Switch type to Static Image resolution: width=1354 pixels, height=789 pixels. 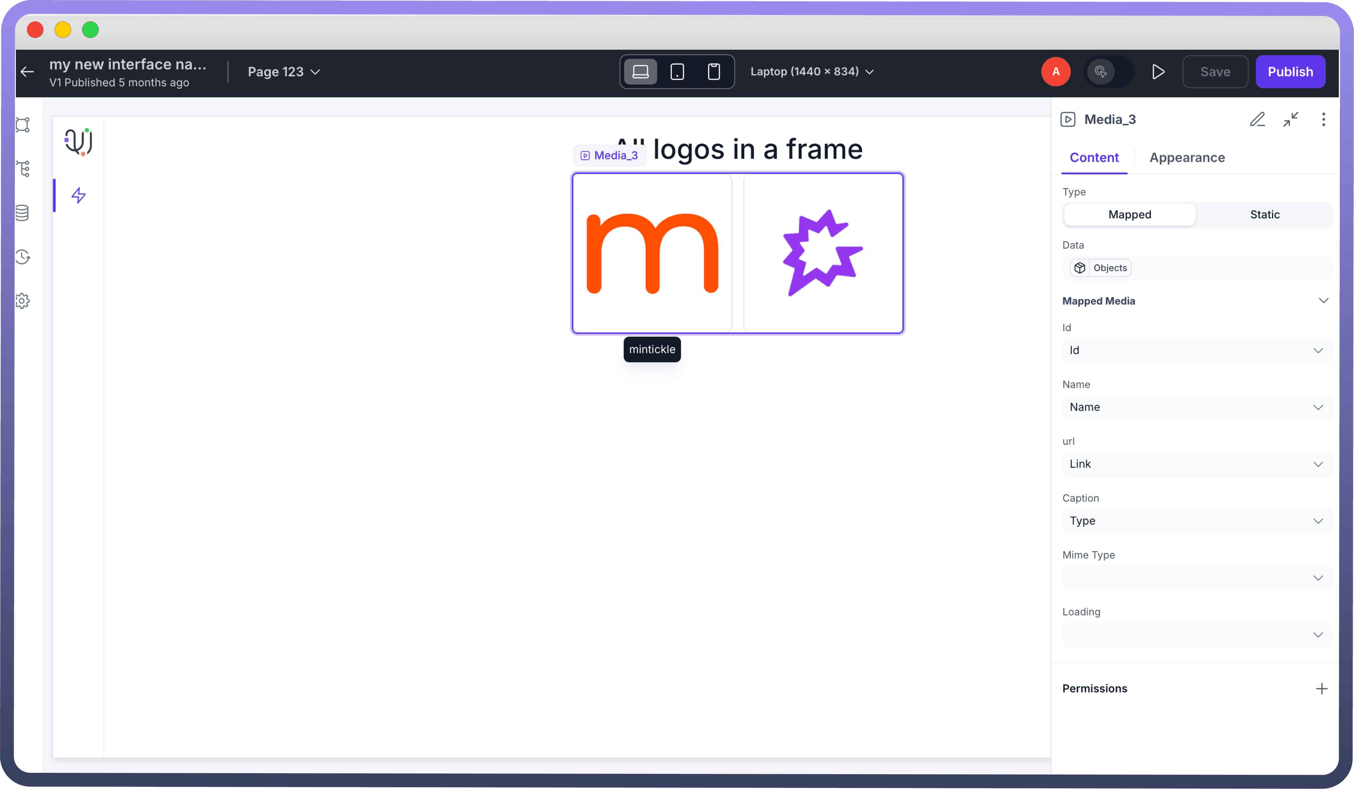point(1264,214)
